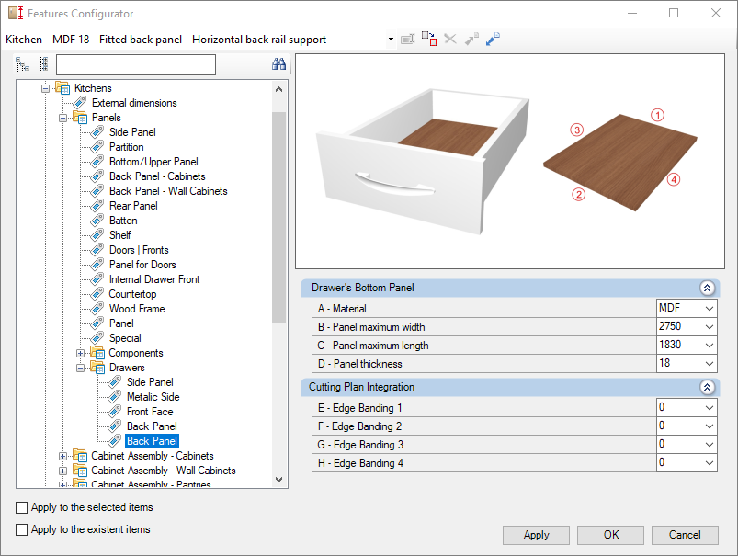Click the tag icon beside Shelf
Image resolution: width=738 pixels, height=556 pixels.
[x=97, y=235]
